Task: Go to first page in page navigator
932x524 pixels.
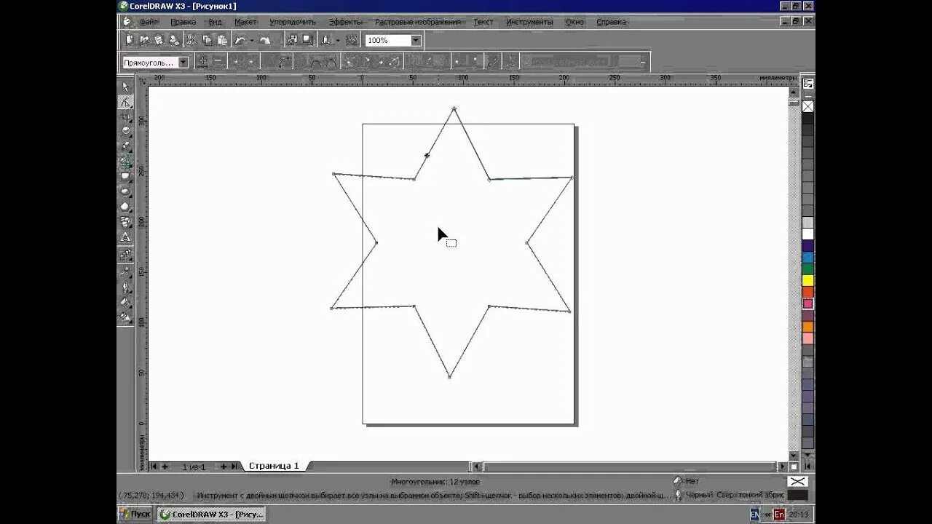Action: coord(154,467)
